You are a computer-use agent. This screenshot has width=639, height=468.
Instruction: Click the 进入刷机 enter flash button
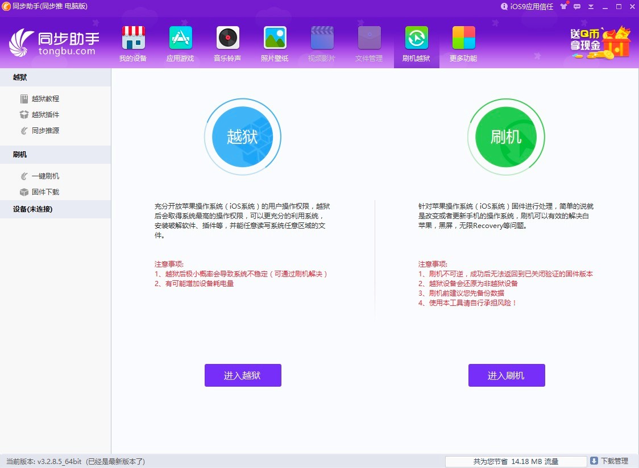[x=506, y=375]
